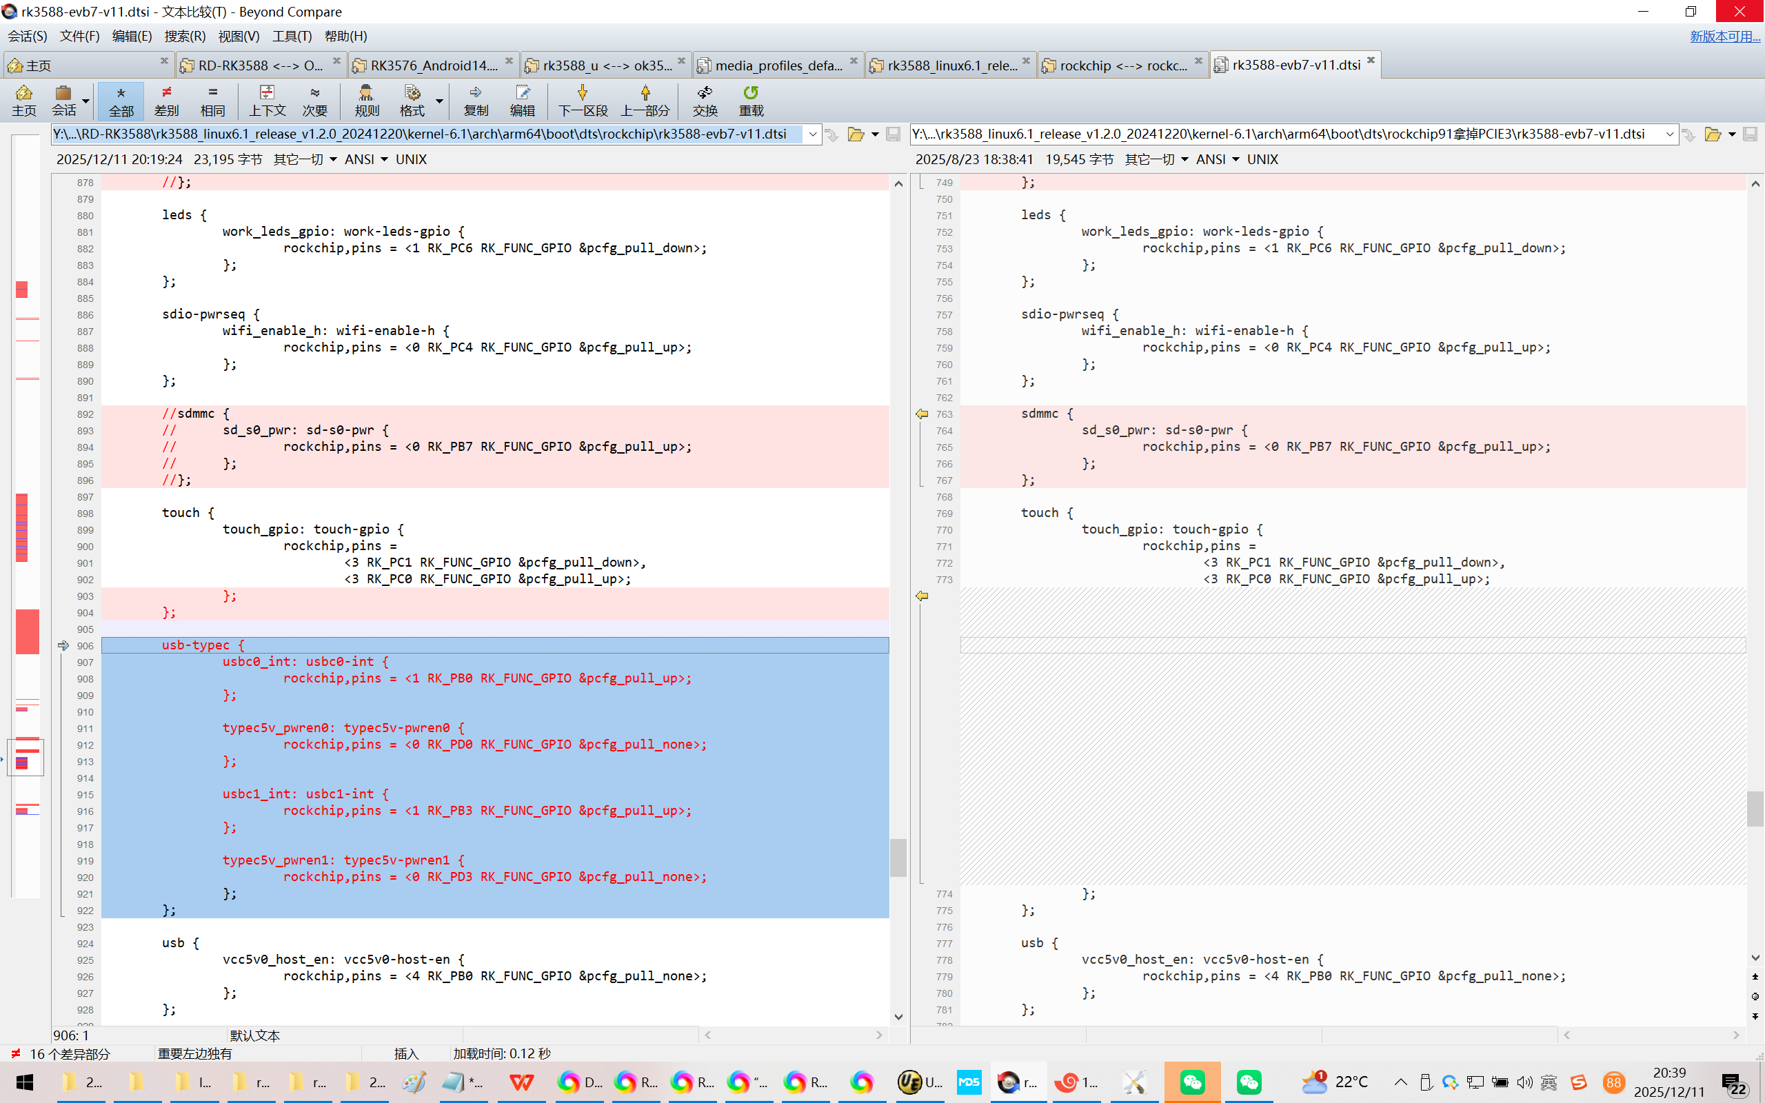The width and height of the screenshot is (1765, 1103).
Task: Open the Rules (规则) referee icon
Action: pyautogui.click(x=366, y=100)
